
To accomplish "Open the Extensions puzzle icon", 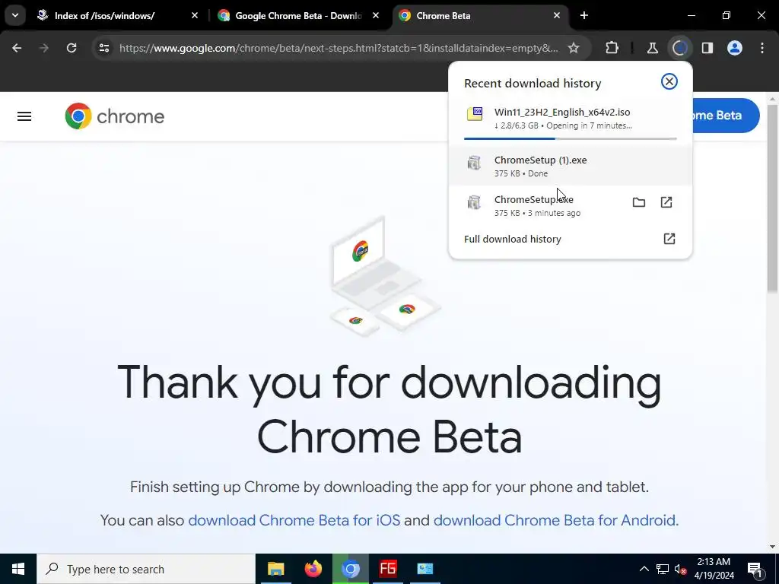I will tap(612, 48).
